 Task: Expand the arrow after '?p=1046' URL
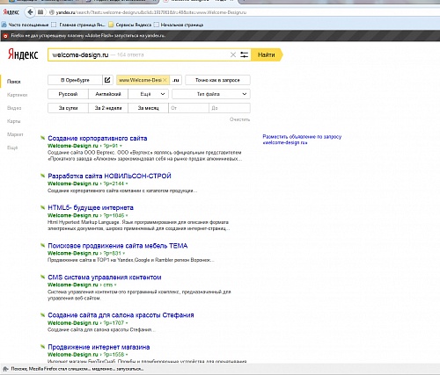click(x=127, y=215)
